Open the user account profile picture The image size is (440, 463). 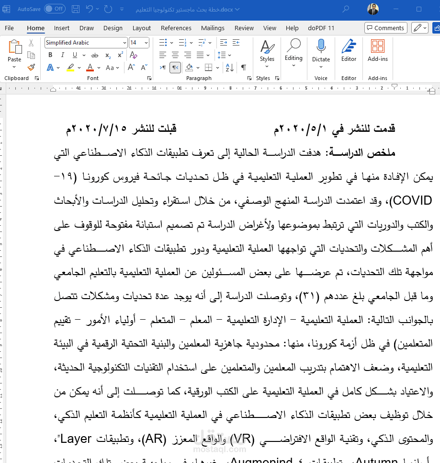coord(373,9)
